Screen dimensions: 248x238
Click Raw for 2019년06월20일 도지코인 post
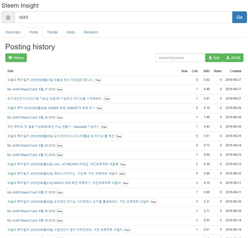pos(154,202)
